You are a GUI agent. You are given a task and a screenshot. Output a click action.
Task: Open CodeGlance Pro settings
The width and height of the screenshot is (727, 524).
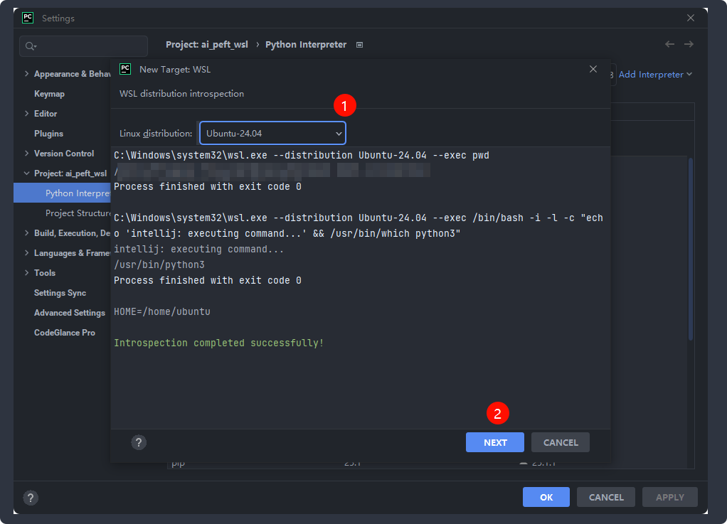pos(65,333)
